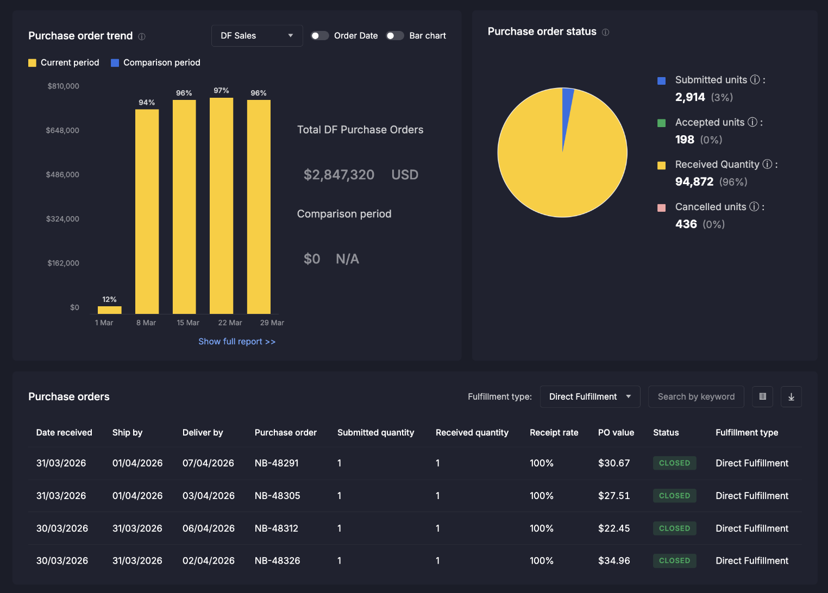828x593 pixels.
Task: Click info icon next to Received Quantity
Action: 767,164
